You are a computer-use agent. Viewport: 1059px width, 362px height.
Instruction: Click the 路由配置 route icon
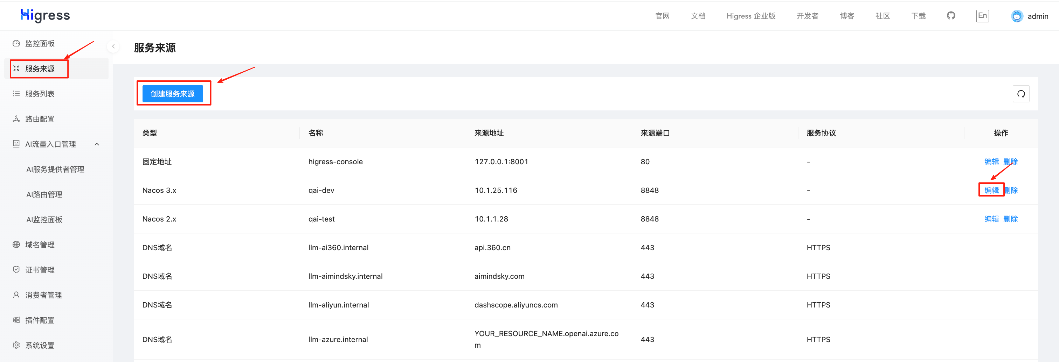click(16, 119)
